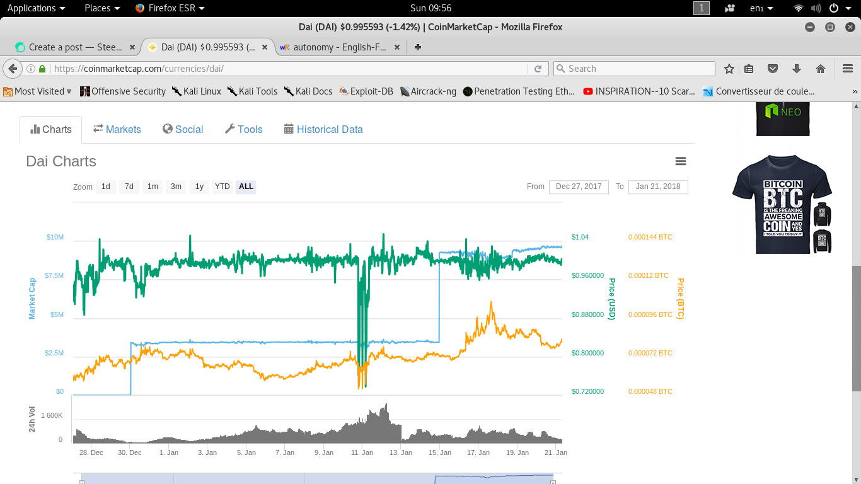This screenshot has width=861, height=484.
Task: Go to home page via house icon
Action: click(820, 69)
